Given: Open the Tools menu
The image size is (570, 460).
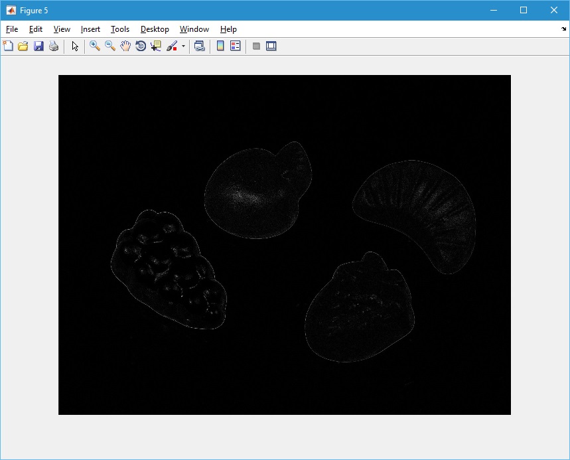Looking at the screenshot, I should point(120,29).
